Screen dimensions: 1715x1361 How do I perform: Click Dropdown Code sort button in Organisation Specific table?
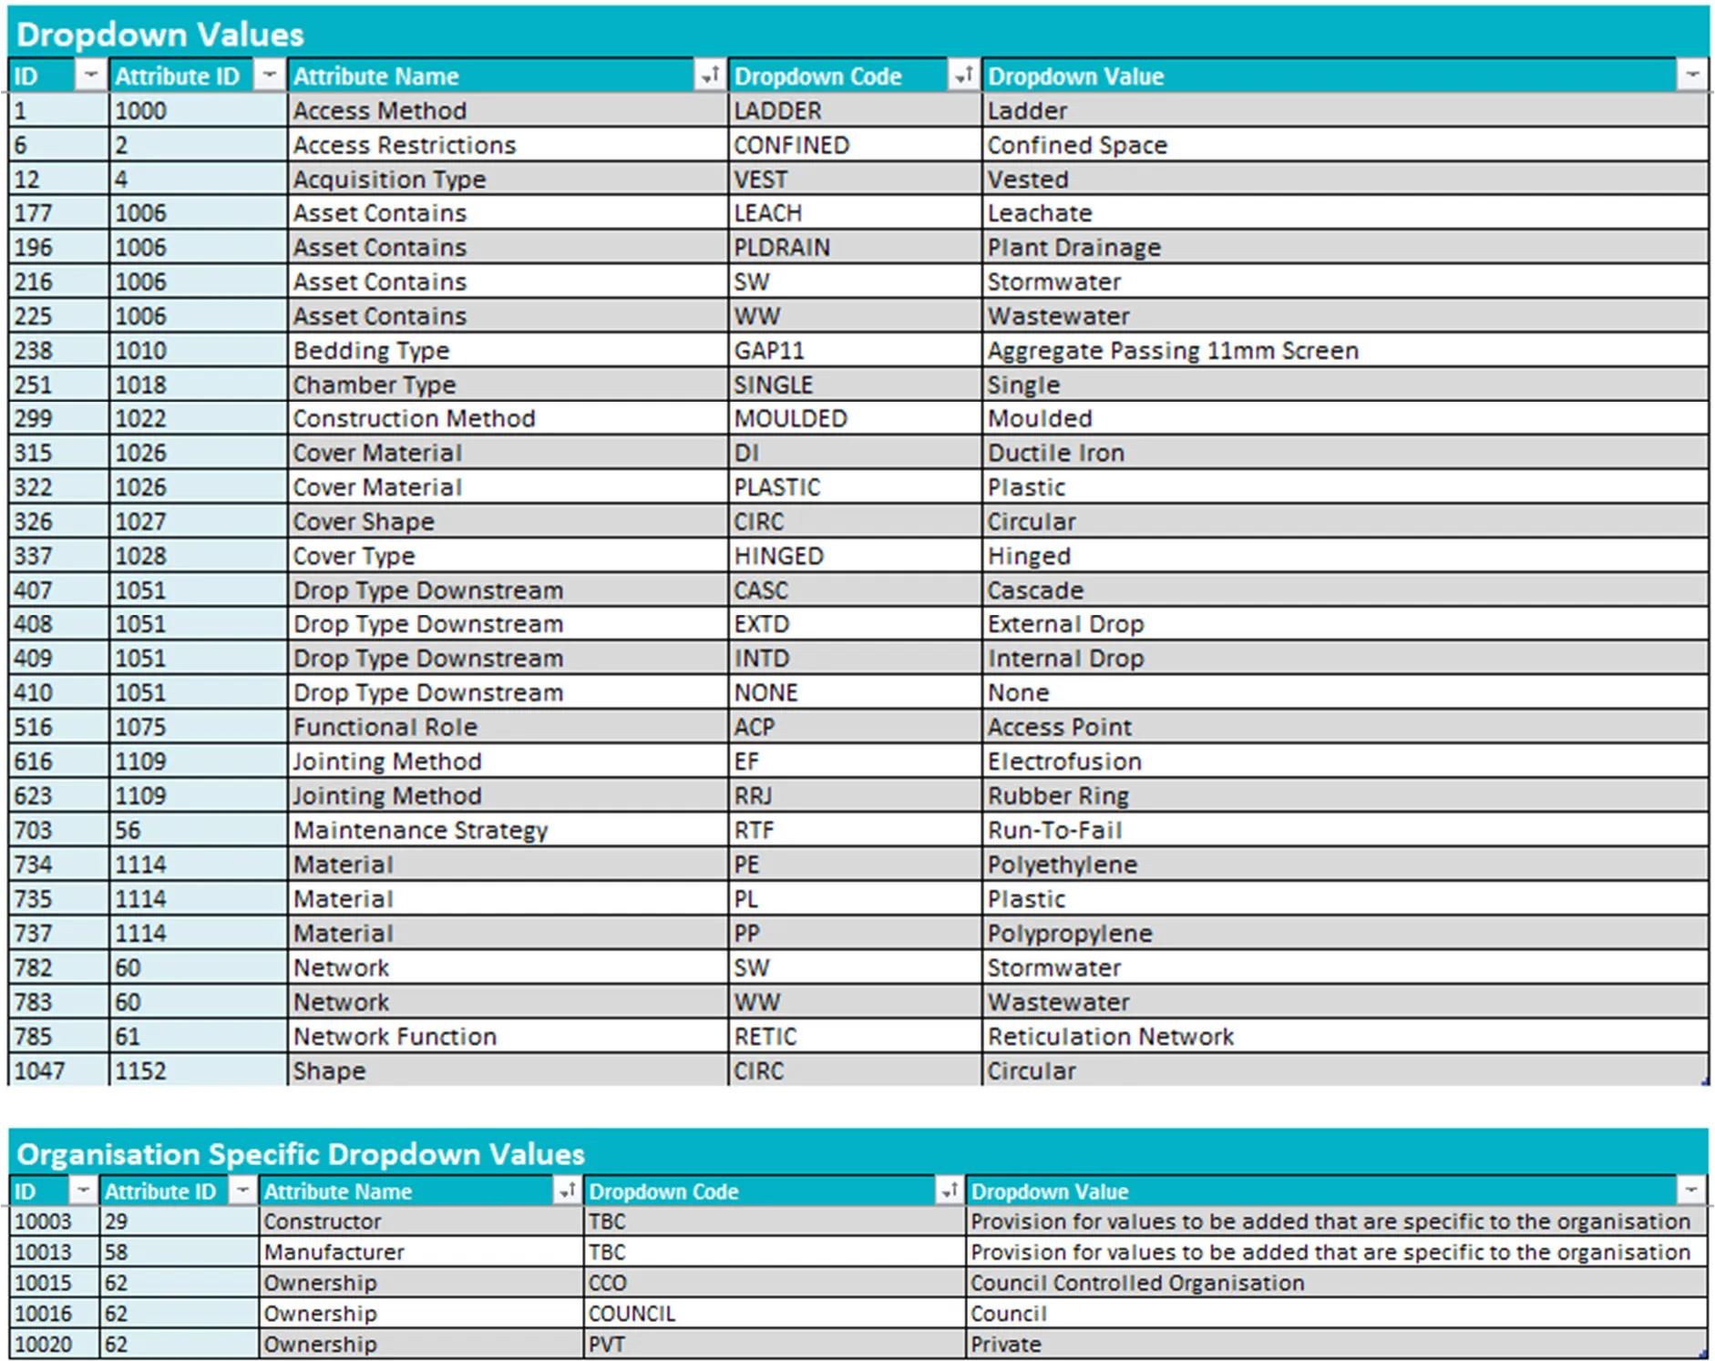[949, 1191]
